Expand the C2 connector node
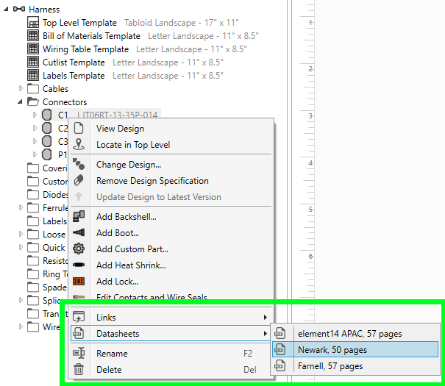The height and width of the screenshot is (386, 445). (x=35, y=128)
